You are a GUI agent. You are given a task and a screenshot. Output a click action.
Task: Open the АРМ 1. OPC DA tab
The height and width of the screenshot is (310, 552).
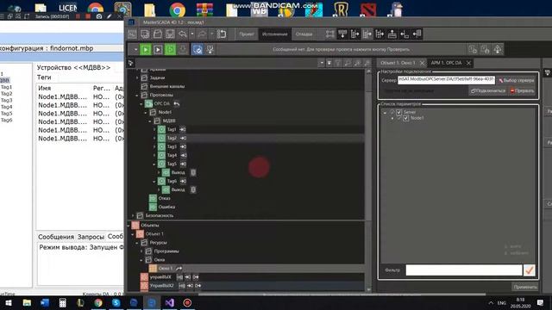pyautogui.click(x=446, y=63)
